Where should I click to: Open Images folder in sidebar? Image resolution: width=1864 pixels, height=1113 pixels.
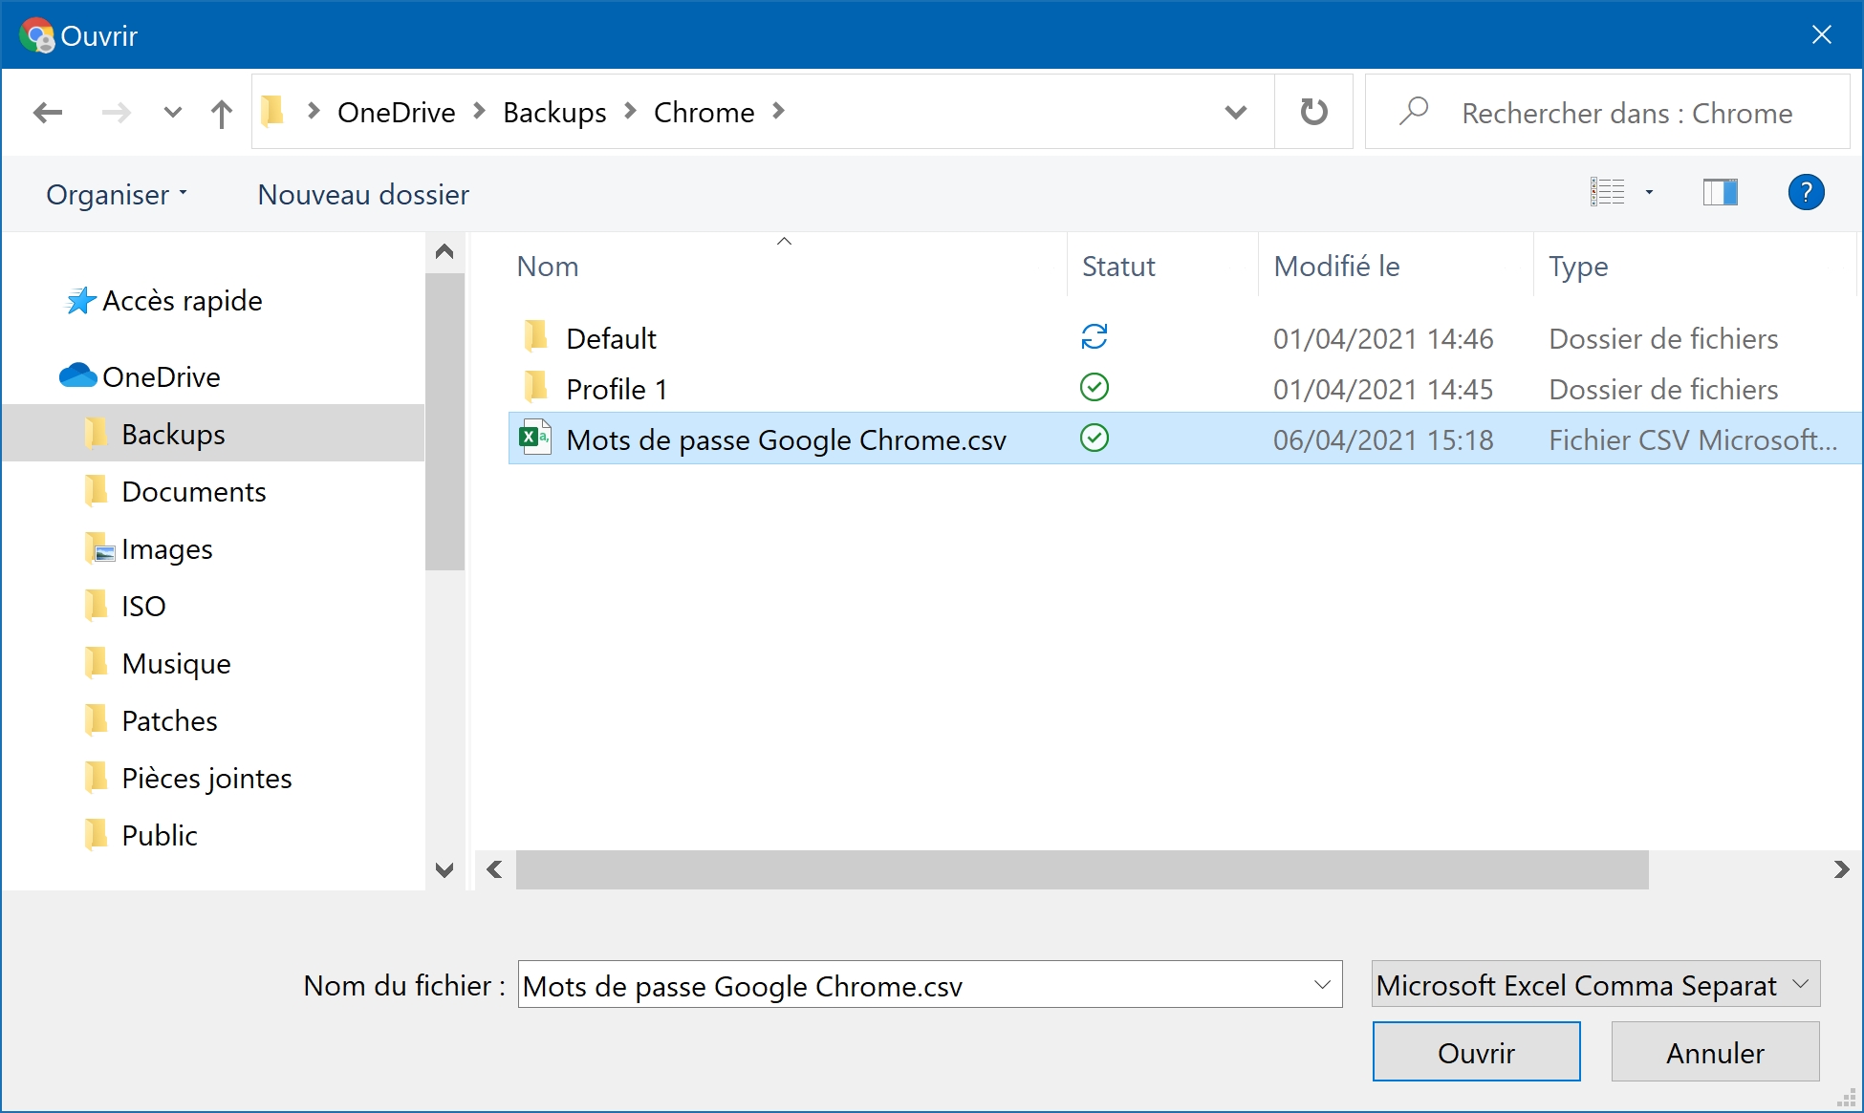coord(167,549)
